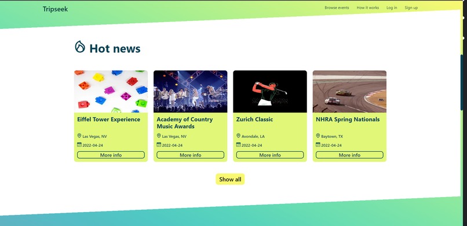Open How it works page
The width and height of the screenshot is (467, 226).
pos(368,8)
